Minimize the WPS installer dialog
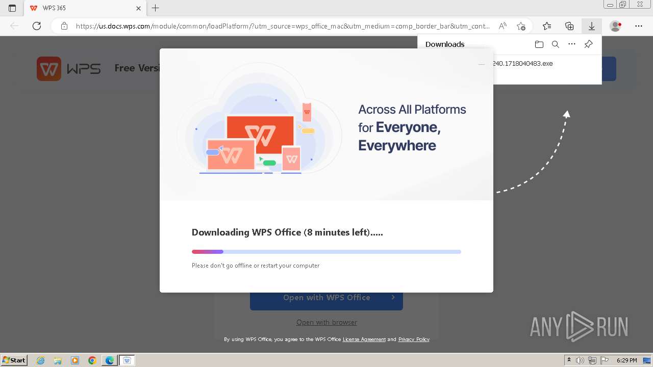Viewport: 653px width, 367px height. pyautogui.click(x=482, y=64)
